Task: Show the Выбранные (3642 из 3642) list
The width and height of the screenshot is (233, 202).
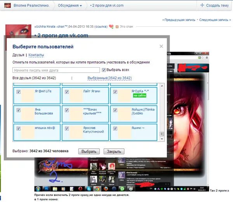Action: pyautogui.click(x=110, y=78)
